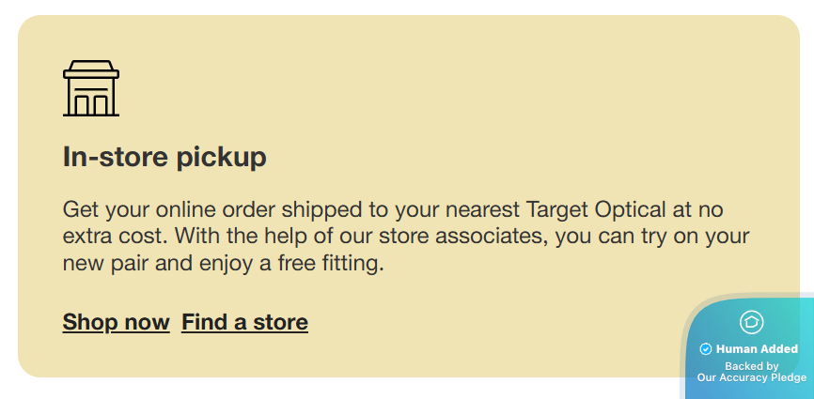Open the Find a store link
Viewport: 814px width, 399px height.
[x=244, y=323]
